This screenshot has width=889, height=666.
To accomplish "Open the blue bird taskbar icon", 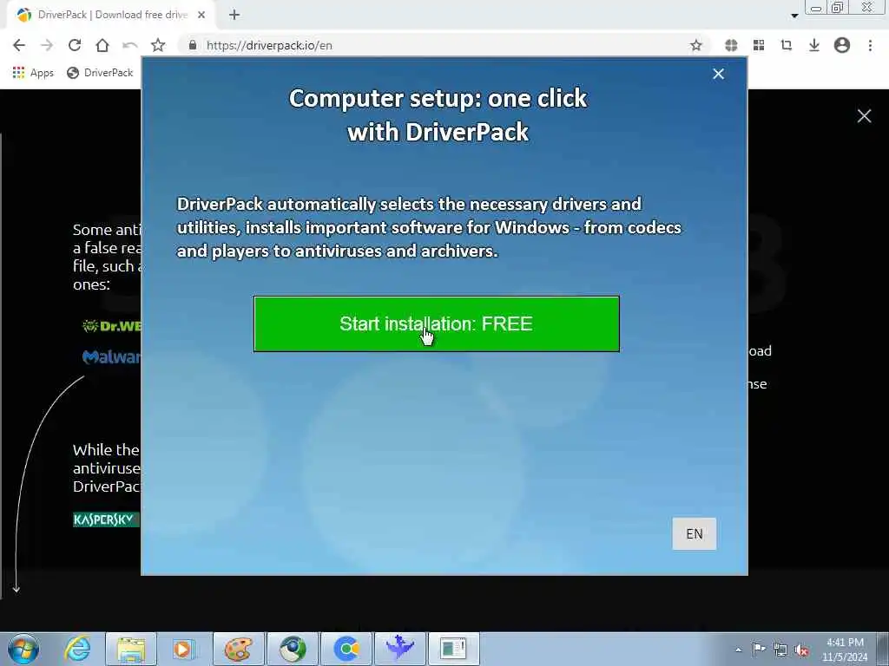I will click(399, 649).
